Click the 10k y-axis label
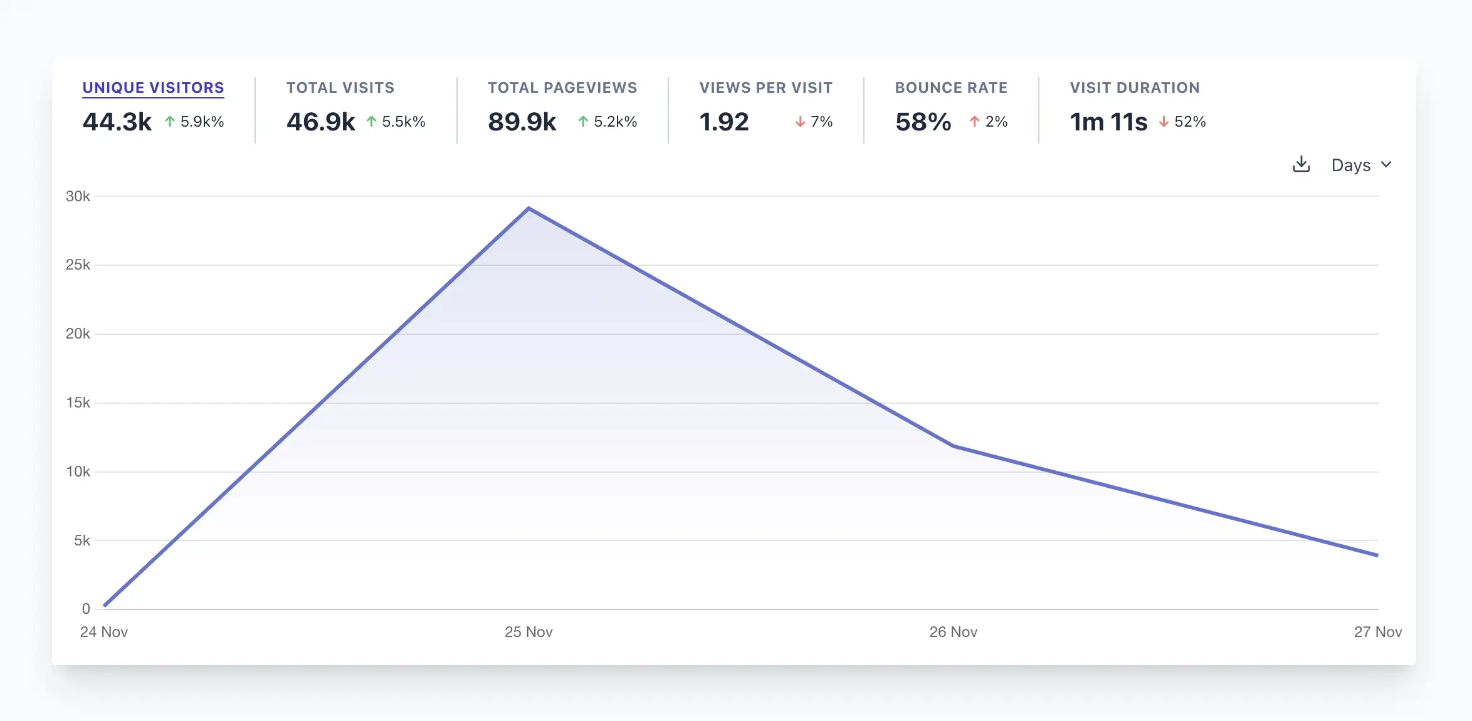 78,471
